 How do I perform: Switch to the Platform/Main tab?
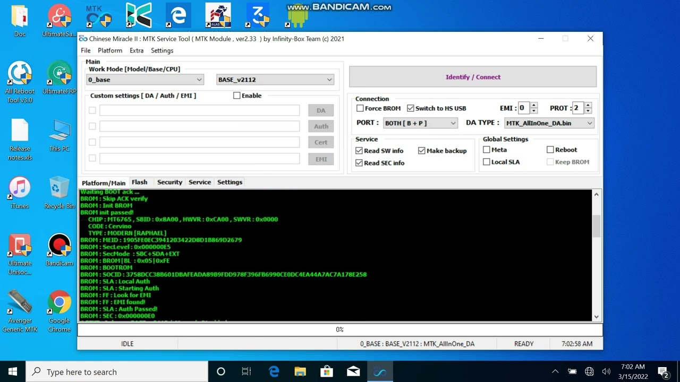[104, 183]
